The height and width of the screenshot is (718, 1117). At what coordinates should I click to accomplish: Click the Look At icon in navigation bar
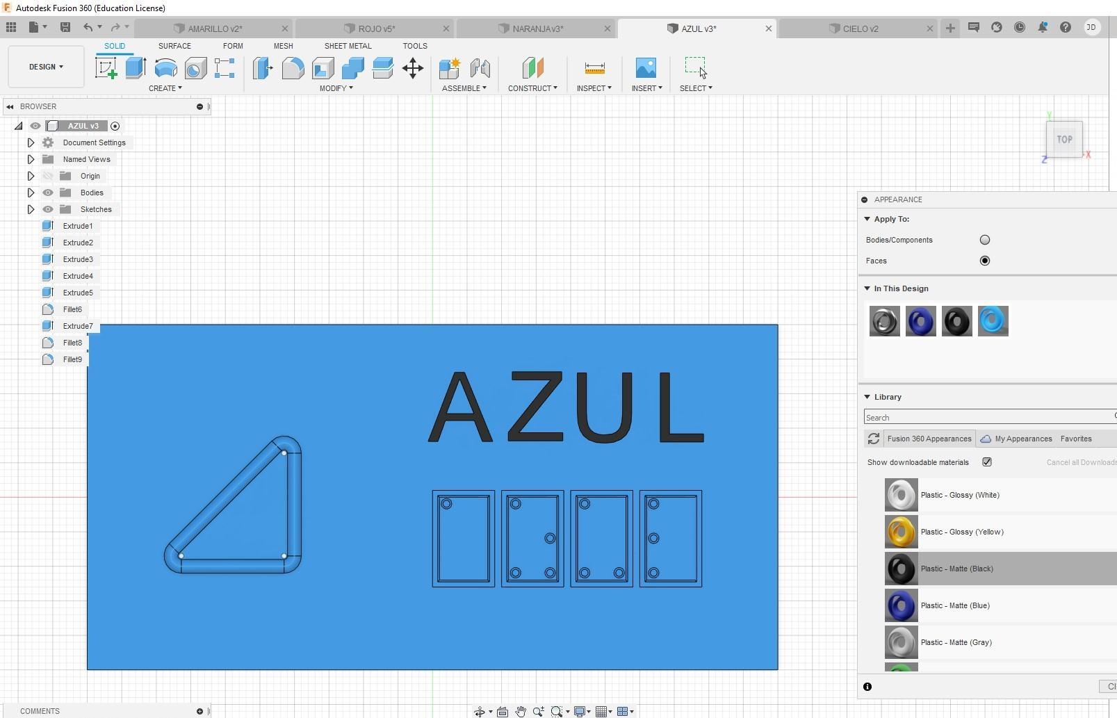click(x=503, y=711)
